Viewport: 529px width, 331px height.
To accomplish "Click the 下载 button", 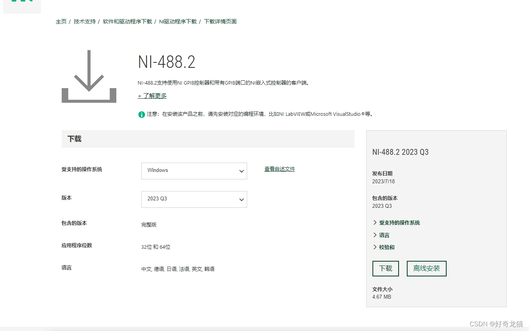I will 386,269.
